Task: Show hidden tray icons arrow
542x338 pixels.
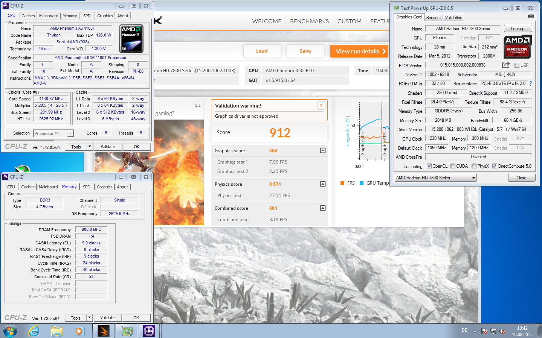Action: point(475,331)
